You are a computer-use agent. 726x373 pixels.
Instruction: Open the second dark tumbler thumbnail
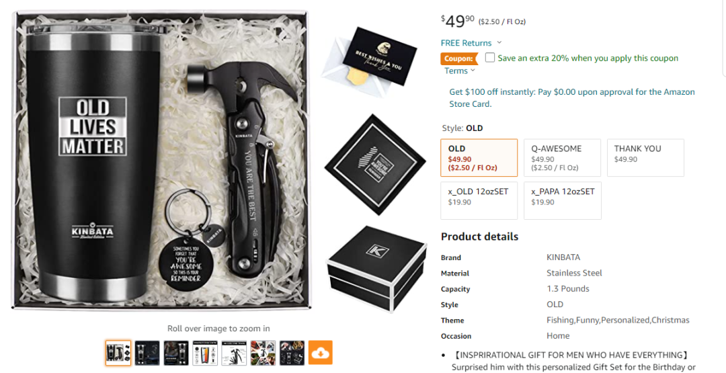147,353
